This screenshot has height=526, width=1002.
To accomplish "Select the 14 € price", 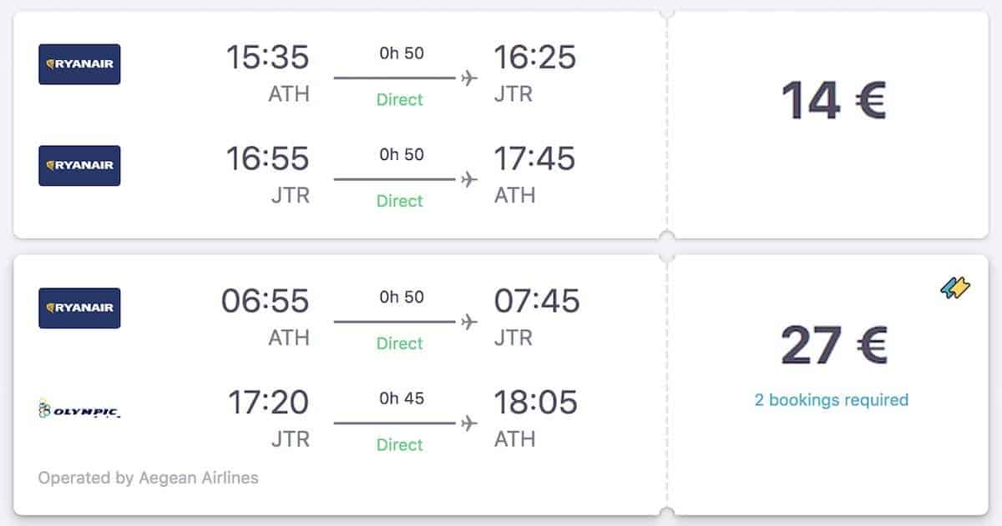I will tap(832, 101).
